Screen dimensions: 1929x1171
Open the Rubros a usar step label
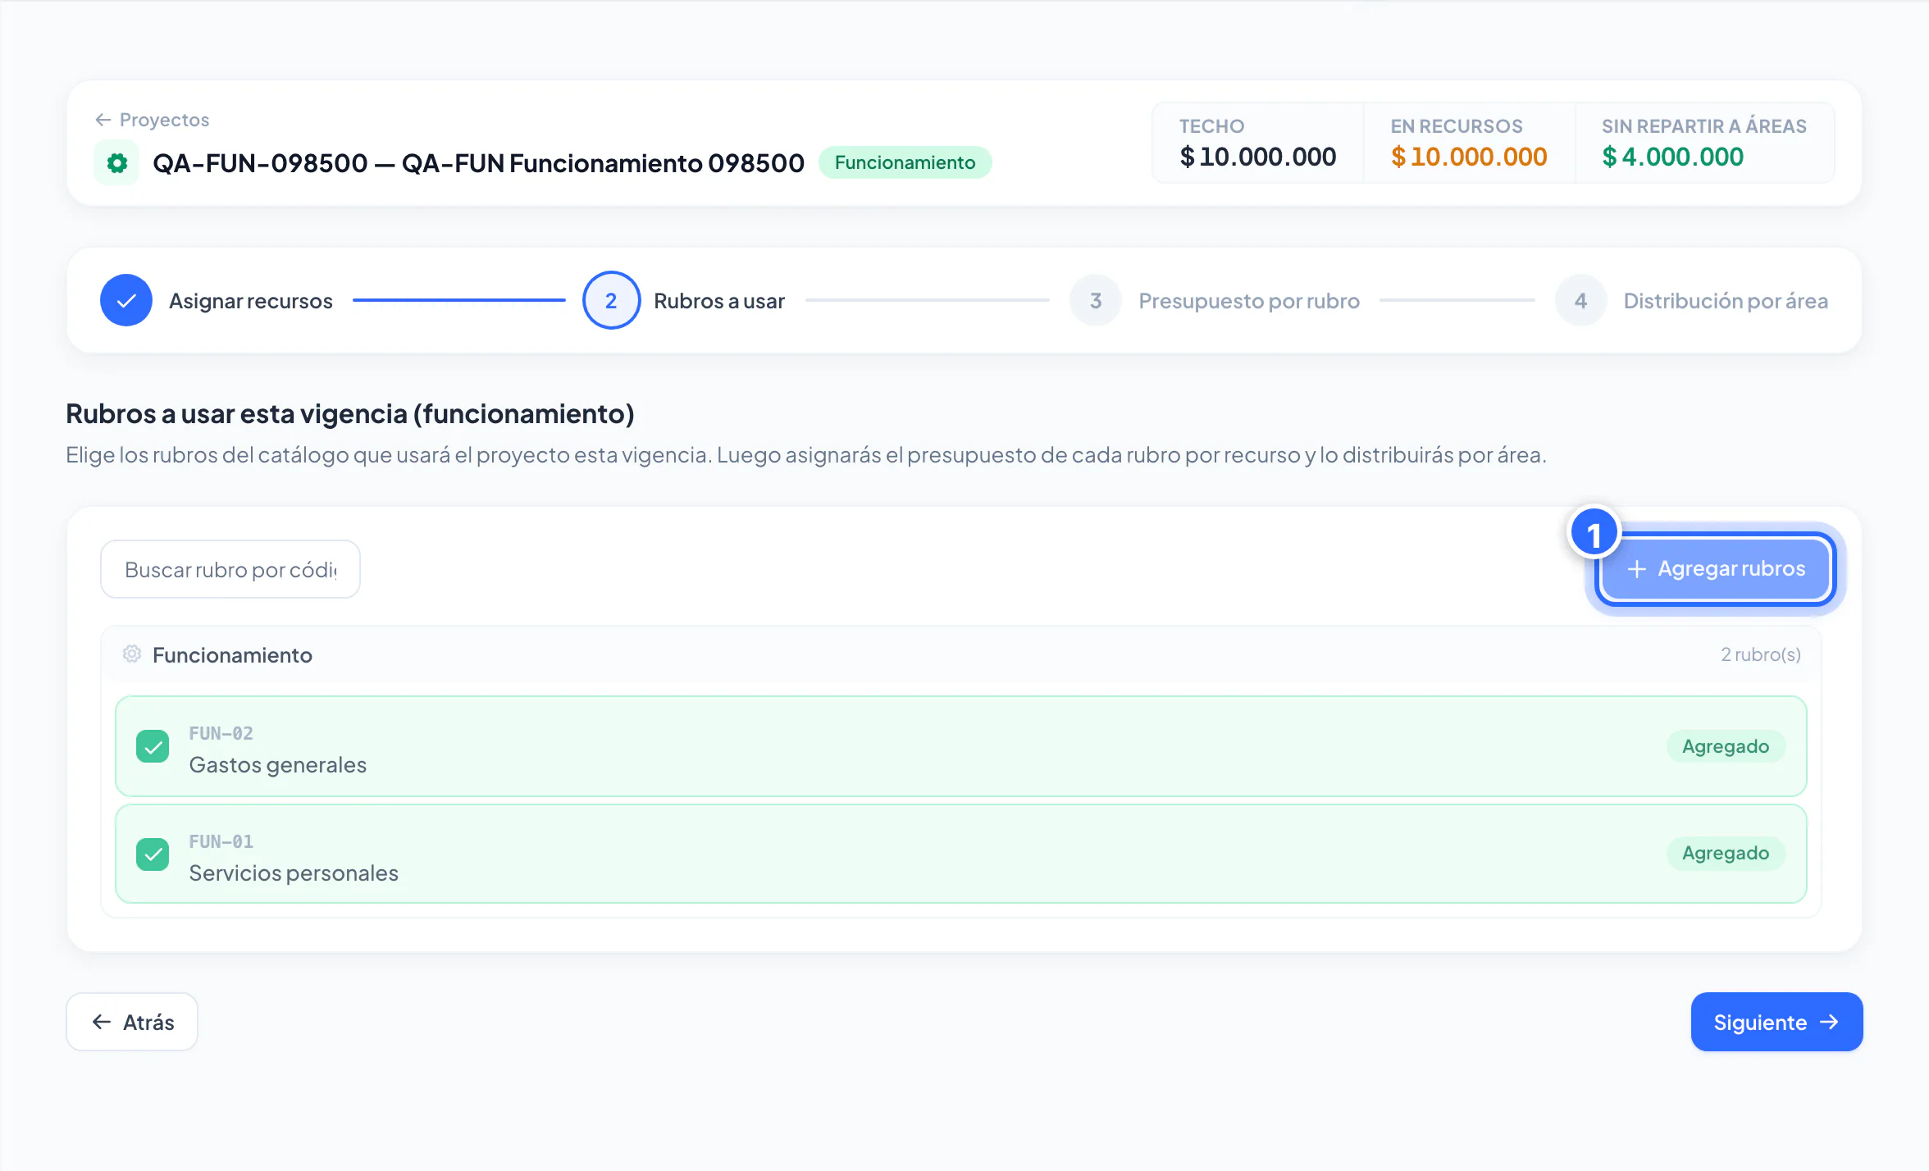point(719,301)
